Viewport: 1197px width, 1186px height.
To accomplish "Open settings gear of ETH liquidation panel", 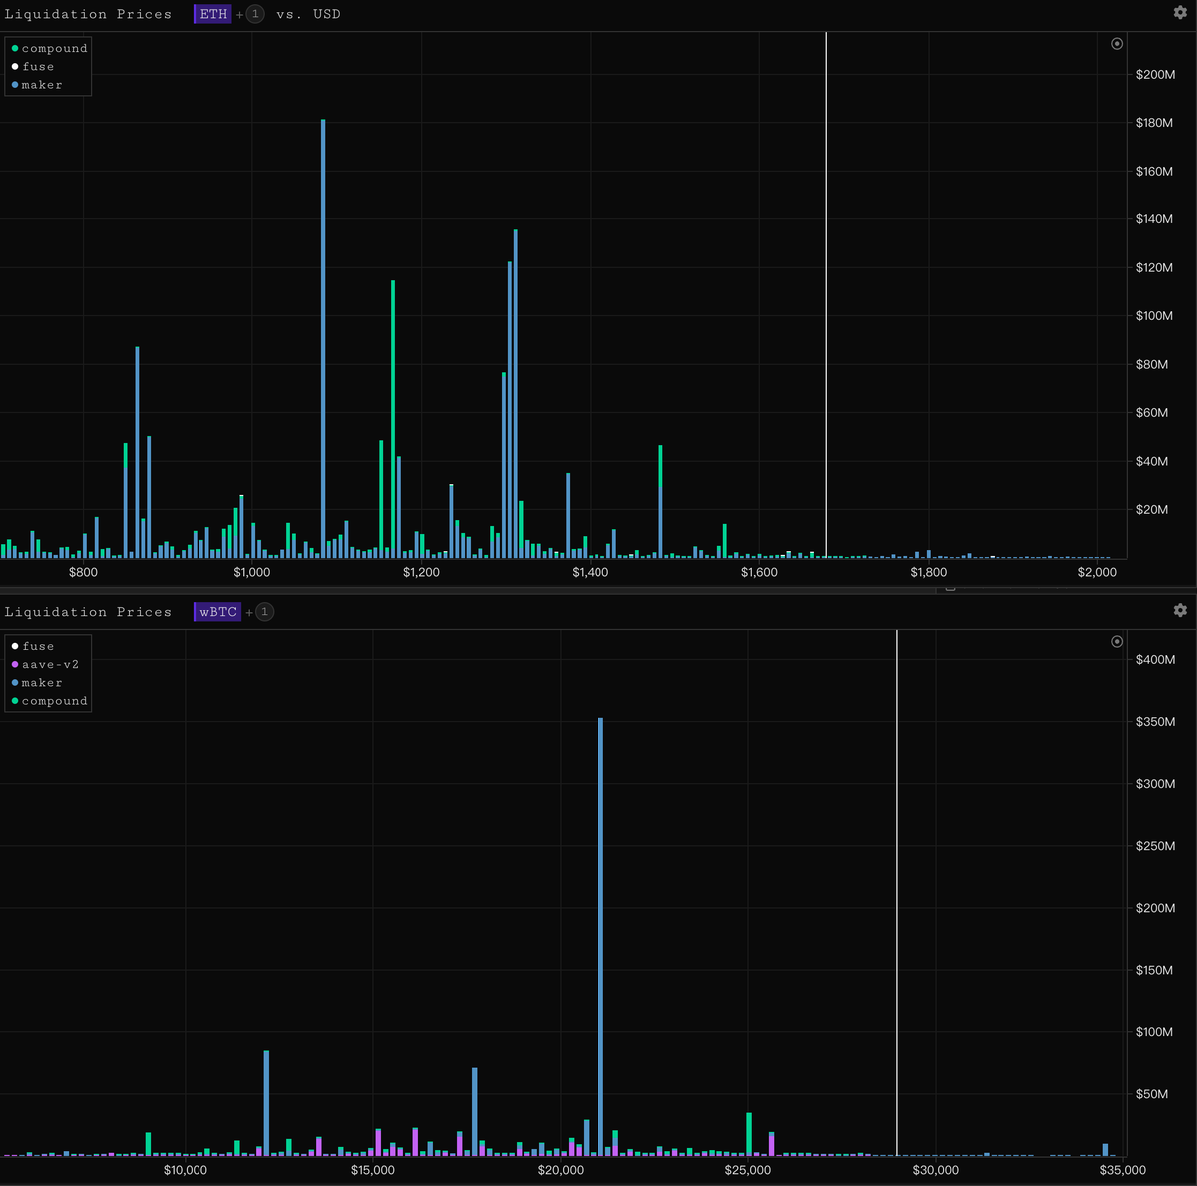I will tap(1180, 13).
